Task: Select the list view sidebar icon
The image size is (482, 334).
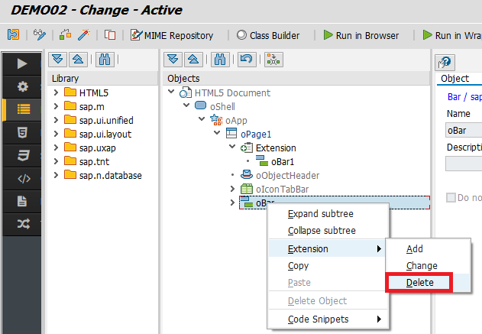Action: pos(22,109)
